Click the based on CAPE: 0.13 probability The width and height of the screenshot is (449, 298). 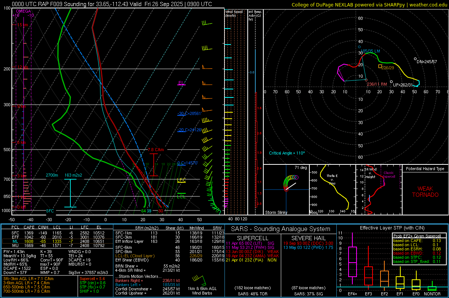[417, 241]
